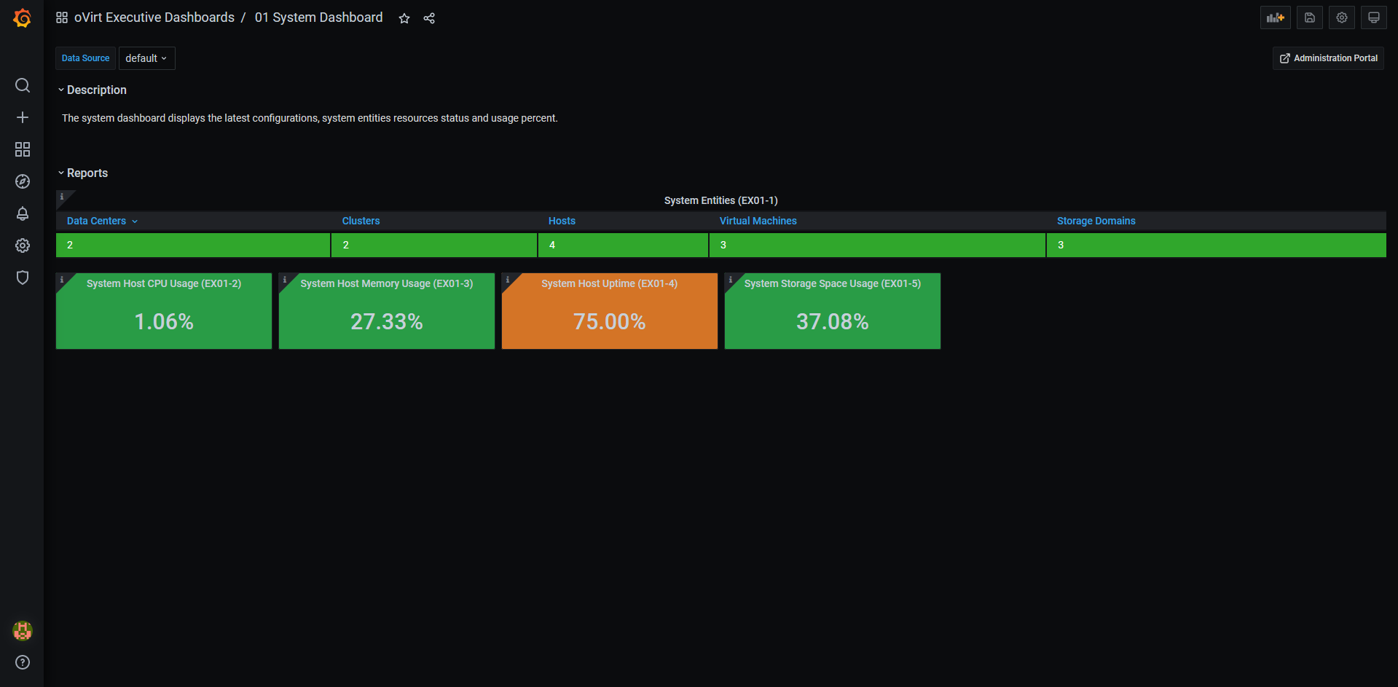Open System Host Memory Usage panel title menu
The image size is (1398, 687).
coord(387,283)
